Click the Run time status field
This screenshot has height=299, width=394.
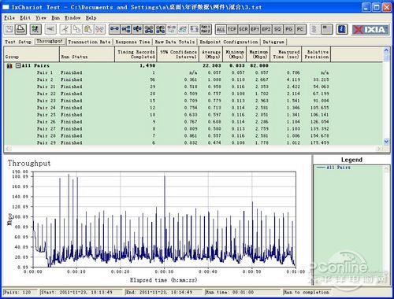(243, 292)
